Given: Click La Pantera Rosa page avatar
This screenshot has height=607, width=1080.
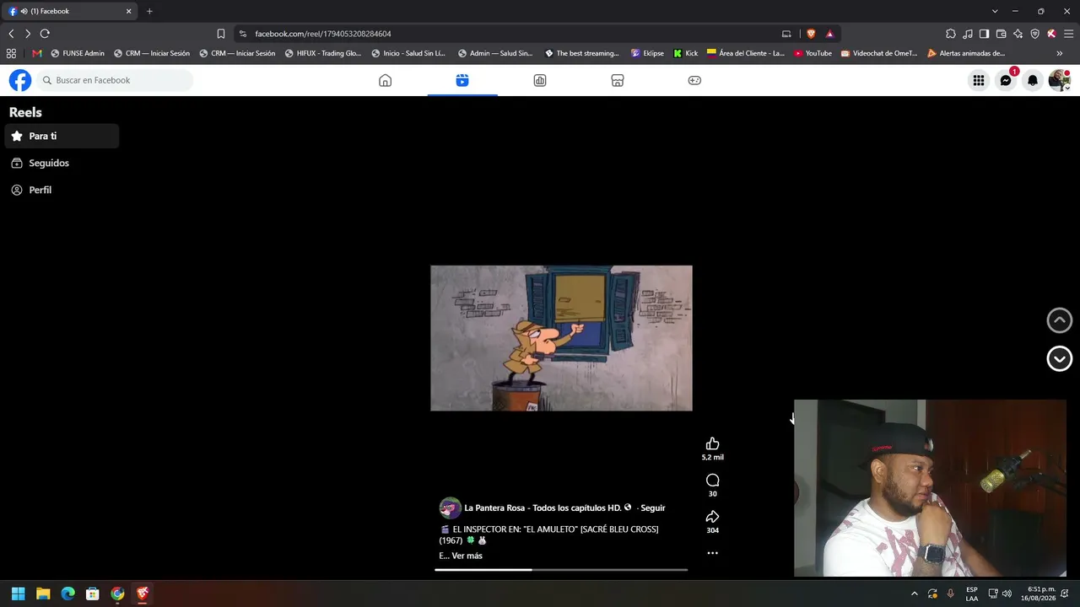Looking at the screenshot, I should pos(450,508).
